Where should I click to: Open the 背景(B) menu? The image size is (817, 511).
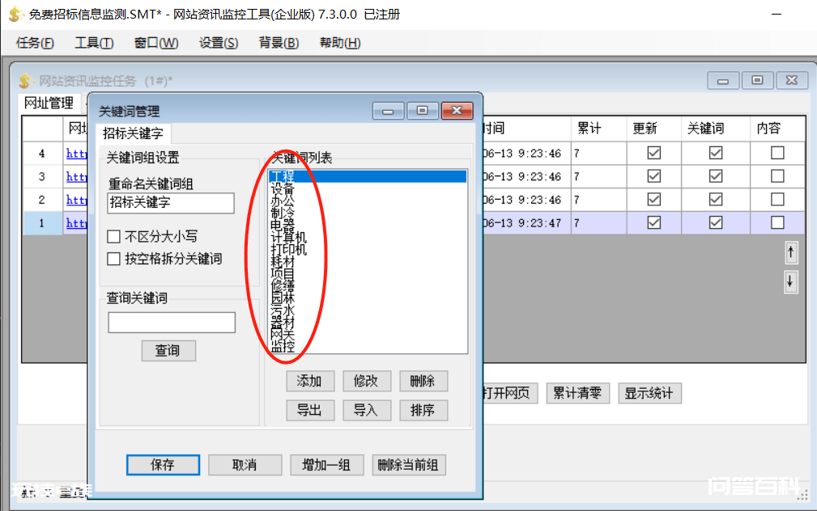pos(279,43)
